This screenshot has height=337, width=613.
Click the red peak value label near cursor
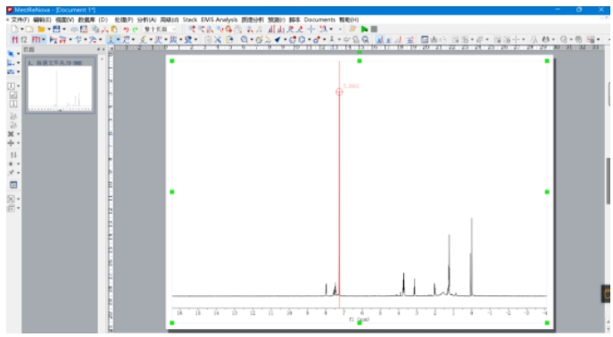pyautogui.click(x=351, y=86)
